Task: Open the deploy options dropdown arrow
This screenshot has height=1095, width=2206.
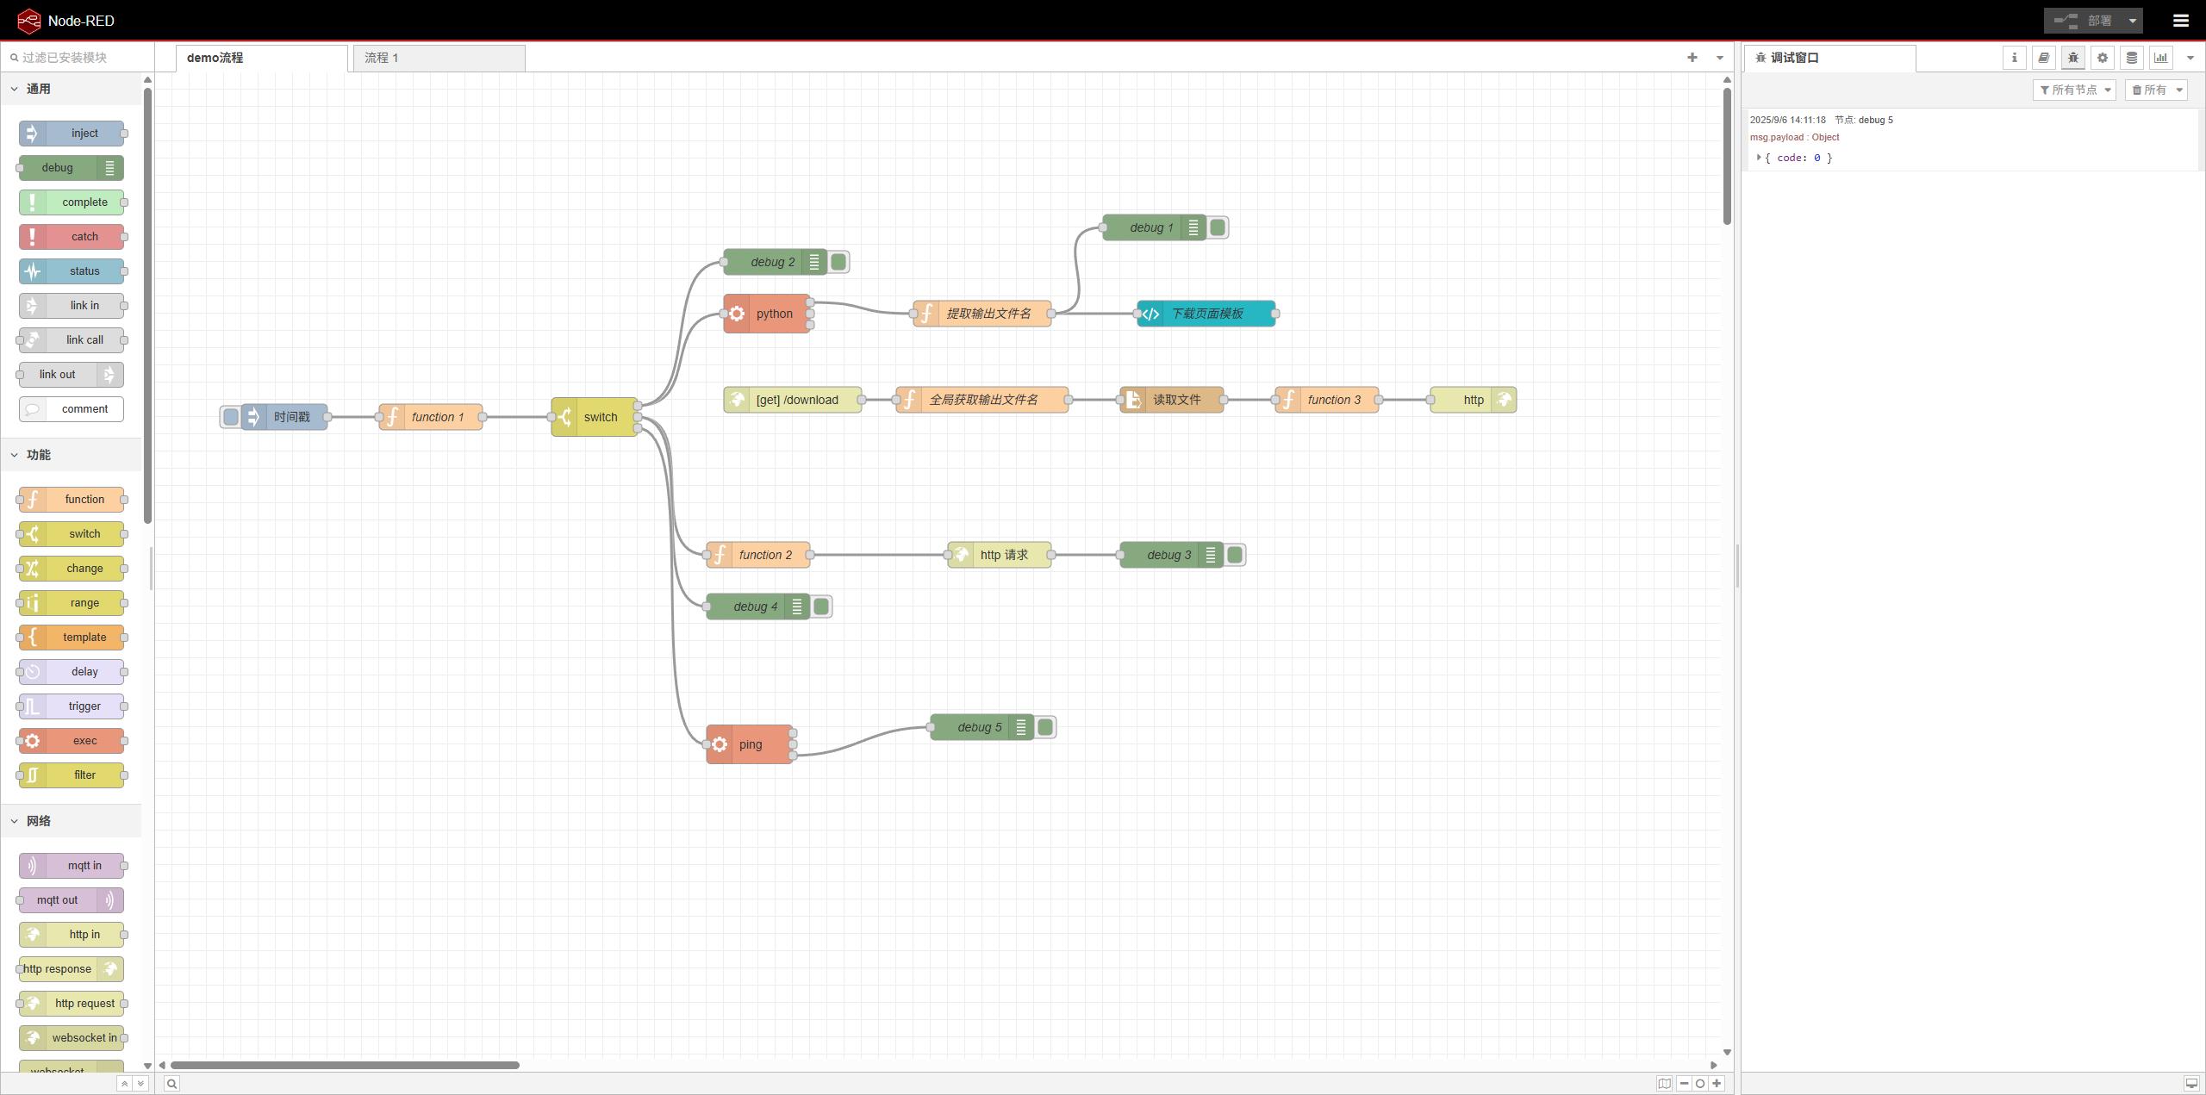Action: [2132, 21]
